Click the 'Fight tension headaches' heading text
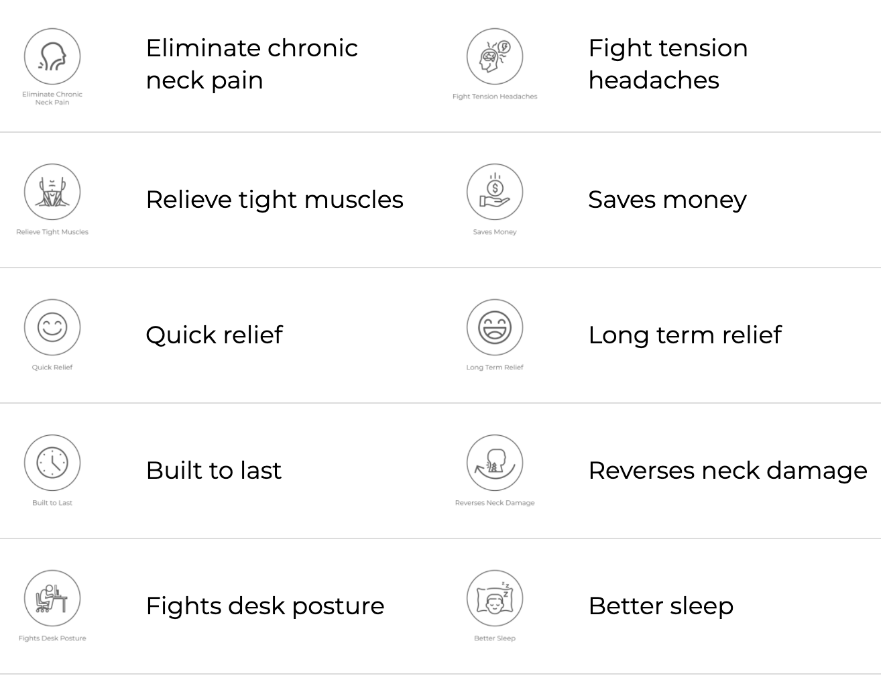 pyautogui.click(x=668, y=64)
